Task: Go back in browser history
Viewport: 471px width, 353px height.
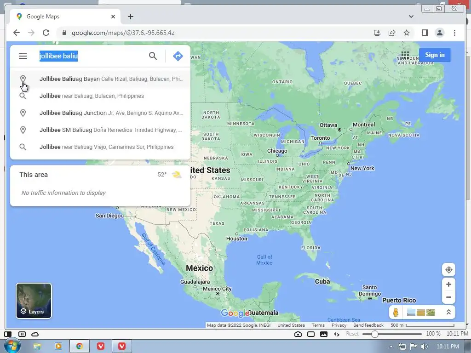Action: point(17,33)
